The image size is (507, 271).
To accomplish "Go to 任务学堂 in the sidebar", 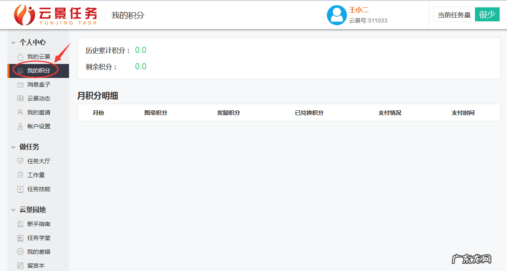I will (x=39, y=238).
